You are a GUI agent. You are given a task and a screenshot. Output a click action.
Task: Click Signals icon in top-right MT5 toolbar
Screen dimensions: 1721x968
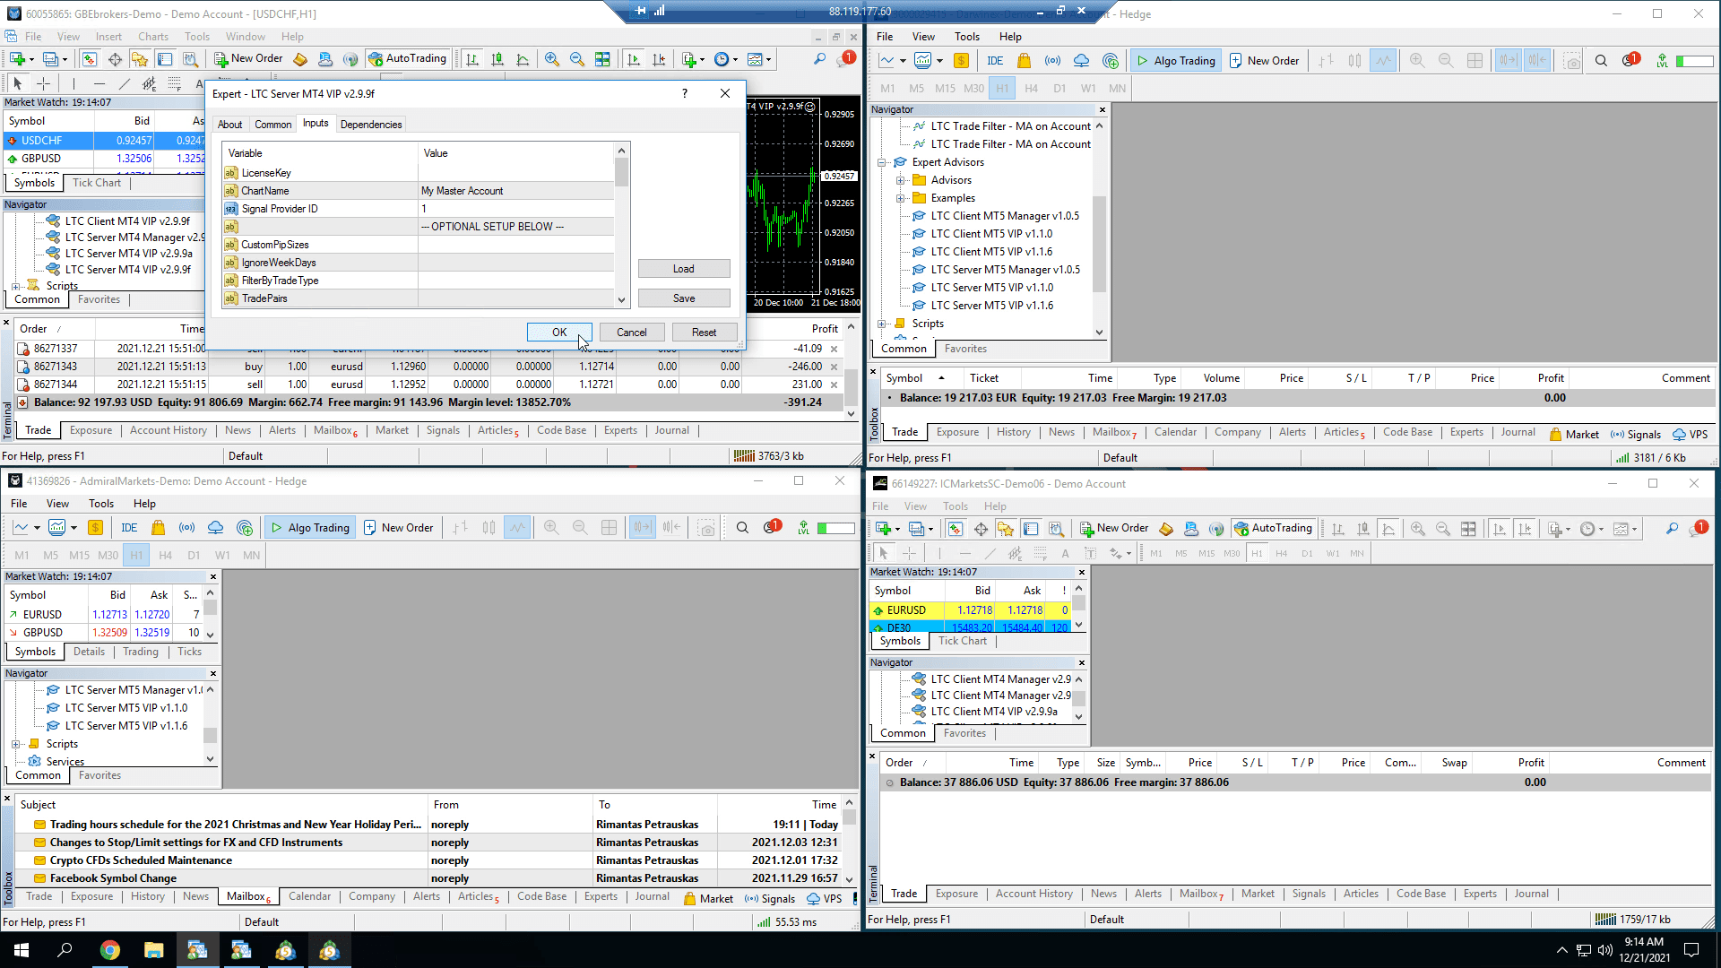(1052, 61)
